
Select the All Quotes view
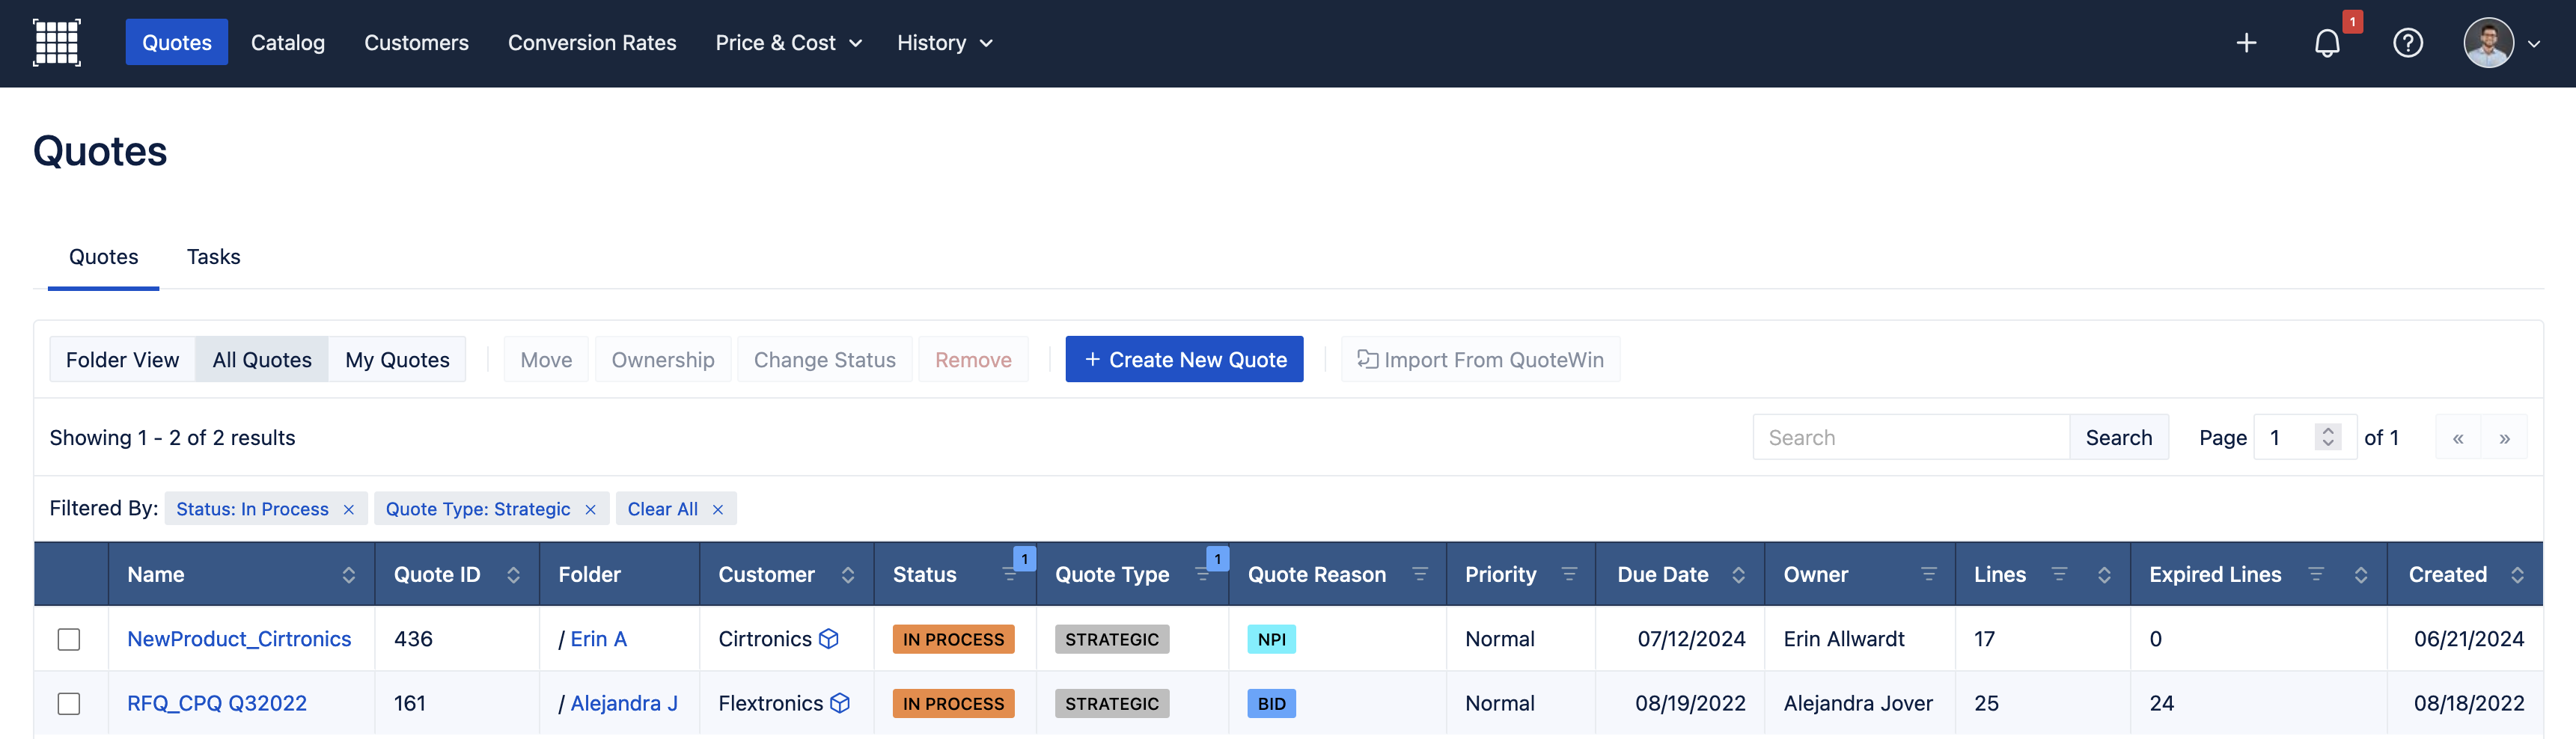[x=262, y=359]
